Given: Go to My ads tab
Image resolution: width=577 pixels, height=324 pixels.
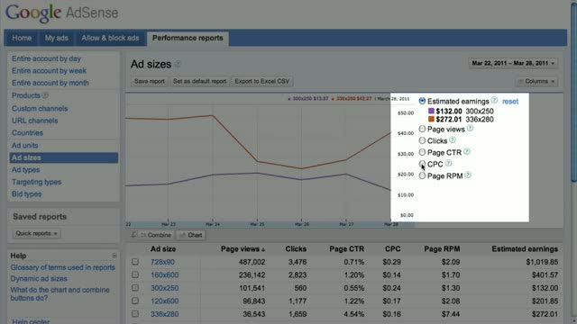Looking at the screenshot, I should (x=56, y=38).
